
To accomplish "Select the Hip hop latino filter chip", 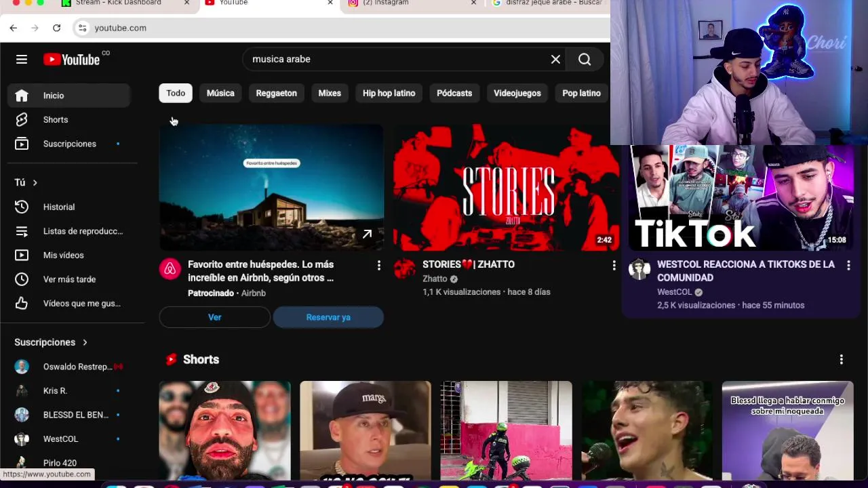I will point(389,93).
